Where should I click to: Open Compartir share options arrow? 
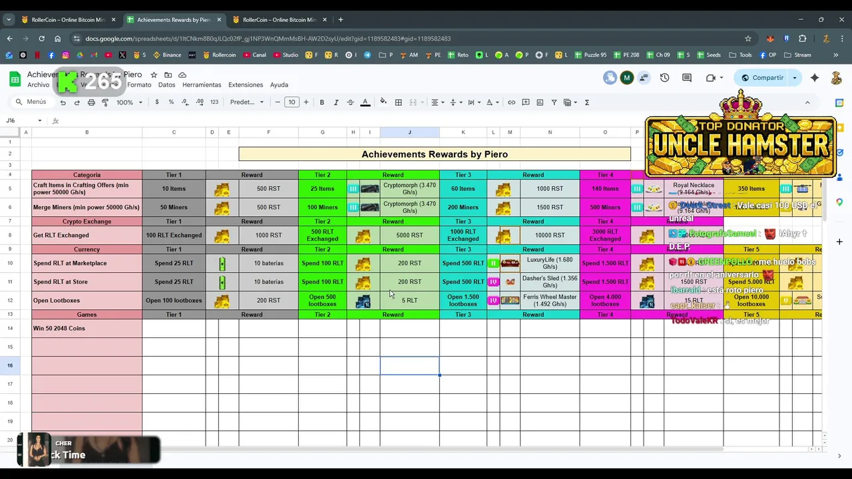[794, 78]
